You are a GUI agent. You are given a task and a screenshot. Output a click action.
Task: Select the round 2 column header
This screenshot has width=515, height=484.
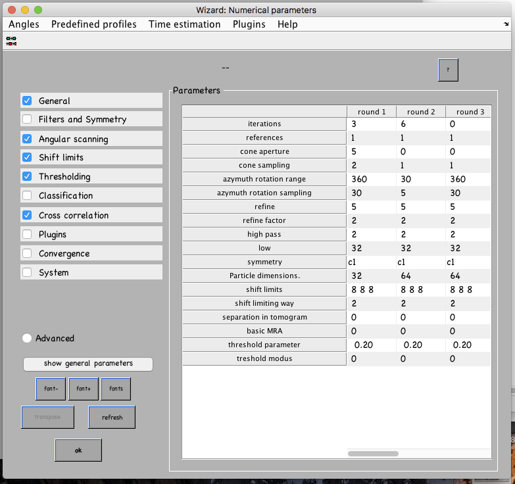(421, 112)
